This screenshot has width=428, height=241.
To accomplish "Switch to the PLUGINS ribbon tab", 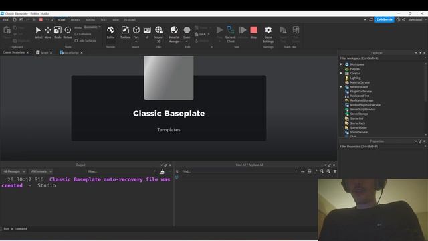I will tap(130, 20).
